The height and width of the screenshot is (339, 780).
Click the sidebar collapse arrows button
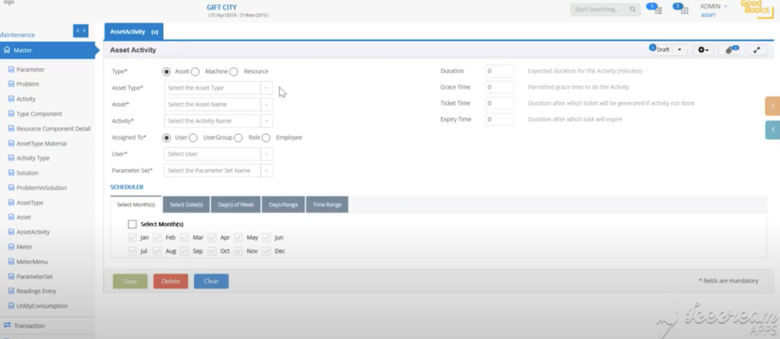click(80, 31)
